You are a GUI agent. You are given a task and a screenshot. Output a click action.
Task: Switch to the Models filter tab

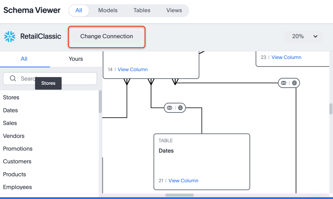[108, 10]
